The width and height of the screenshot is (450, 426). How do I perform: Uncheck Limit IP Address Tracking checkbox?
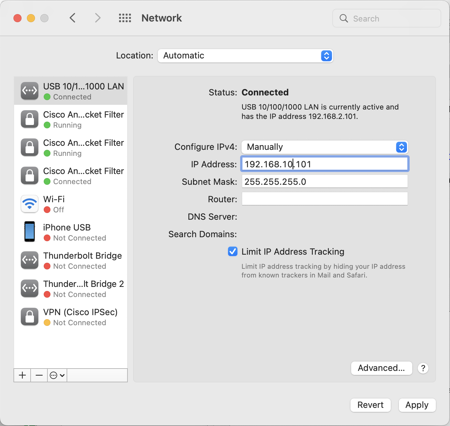click(x=233, y=252)
